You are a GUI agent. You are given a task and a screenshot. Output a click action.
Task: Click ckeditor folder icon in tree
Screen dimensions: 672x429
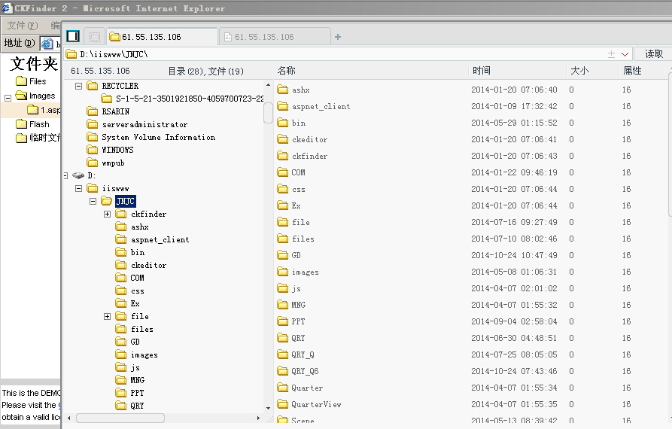tap(121, 265)
